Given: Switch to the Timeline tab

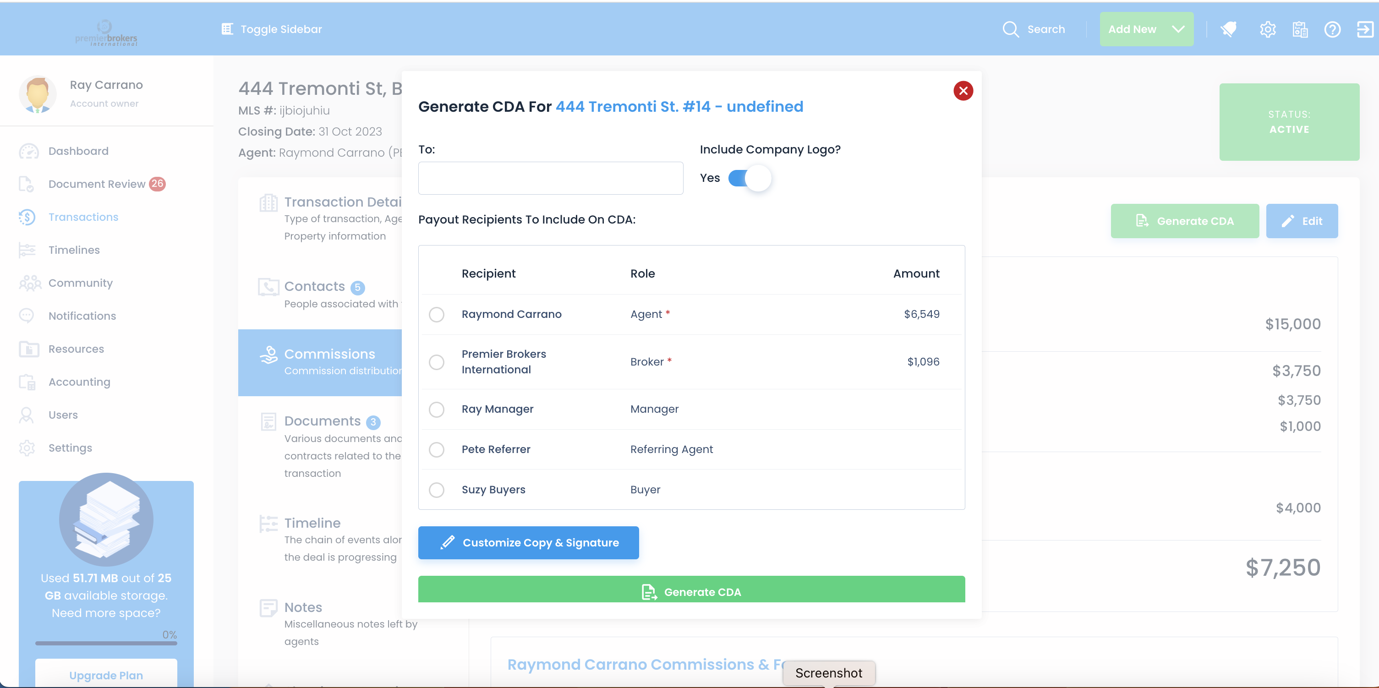Looking at the screenshot, I should tap(320, 540).
